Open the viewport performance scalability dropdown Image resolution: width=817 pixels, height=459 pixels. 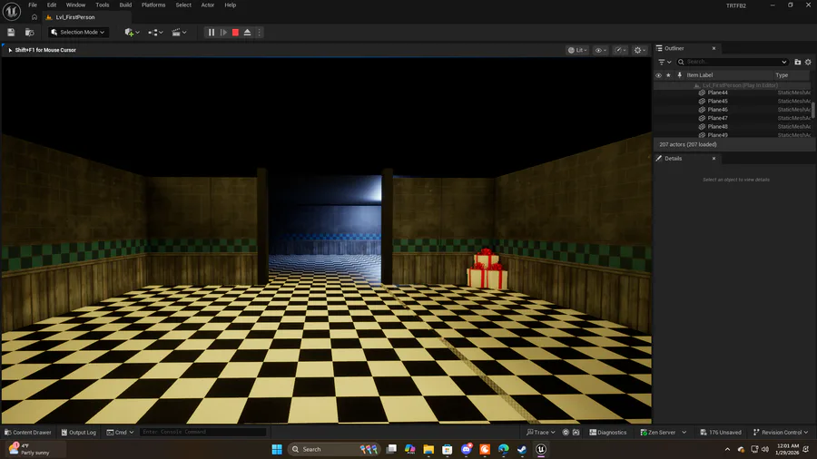620,50
